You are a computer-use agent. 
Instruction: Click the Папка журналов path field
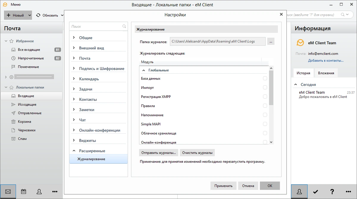click(x=217, y=42)
